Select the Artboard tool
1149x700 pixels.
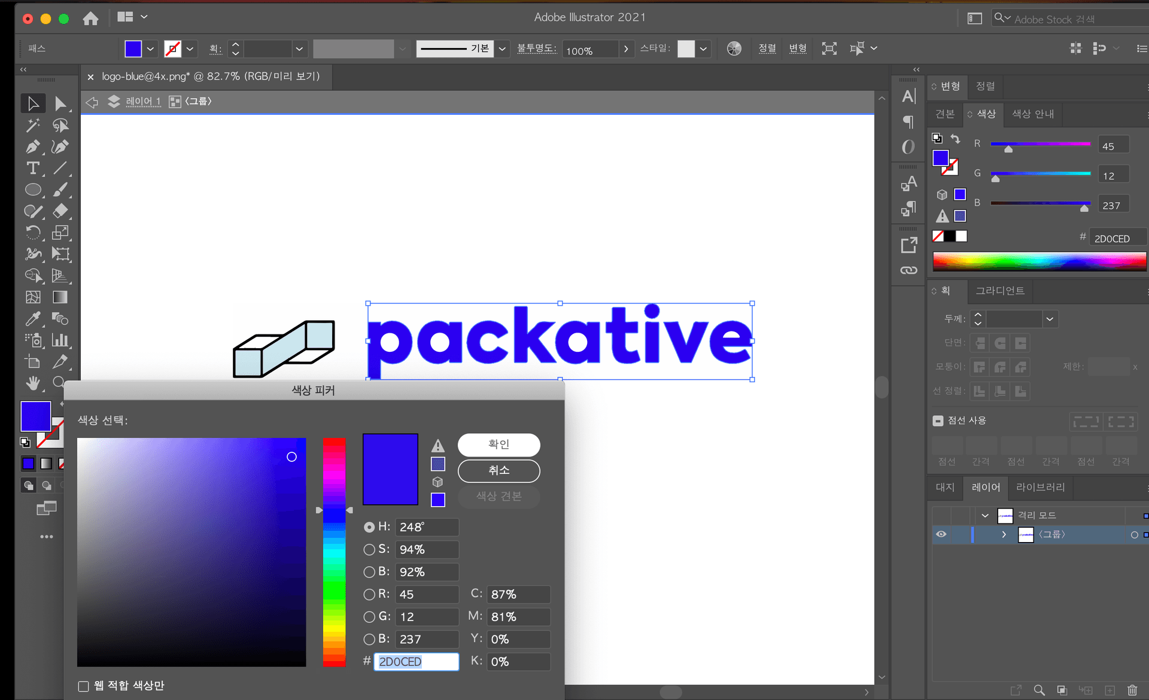click(33, 362)
